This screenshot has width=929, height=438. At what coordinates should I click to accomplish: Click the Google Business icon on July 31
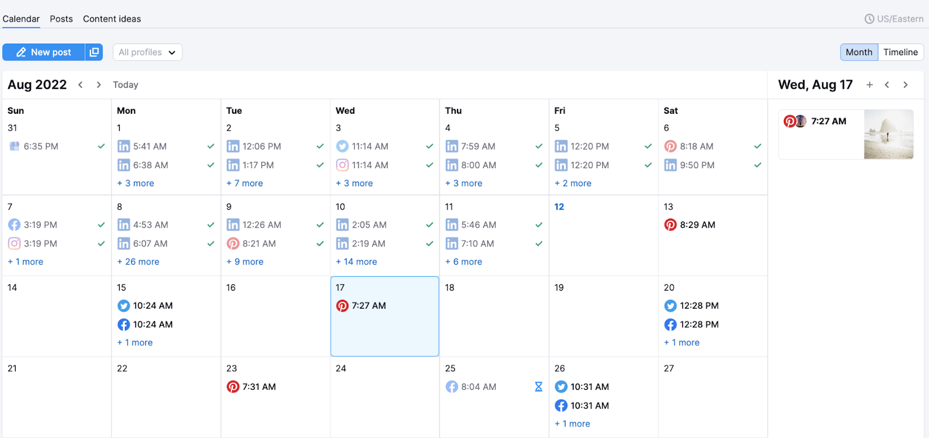(x=15, y=146)
